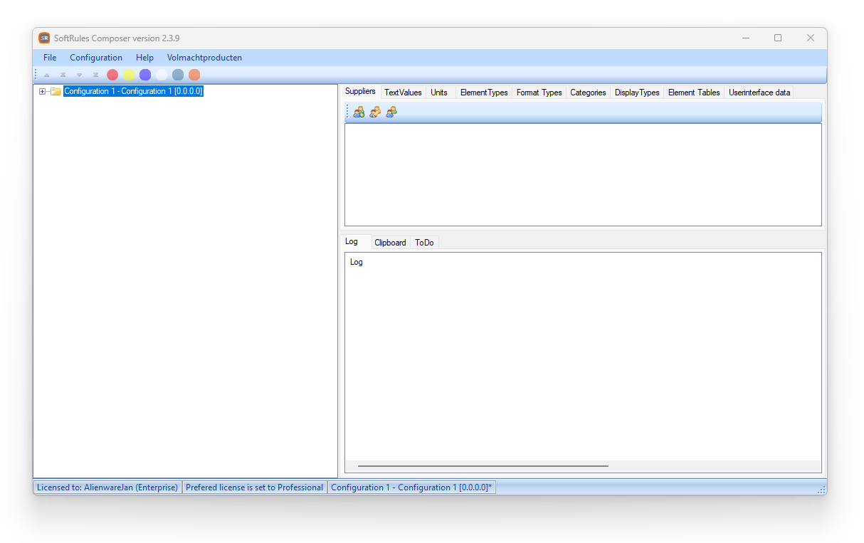Select the grey-blue circle in the toolbar
The width and height of the screenshot is (864, 543).
(178, 75)
